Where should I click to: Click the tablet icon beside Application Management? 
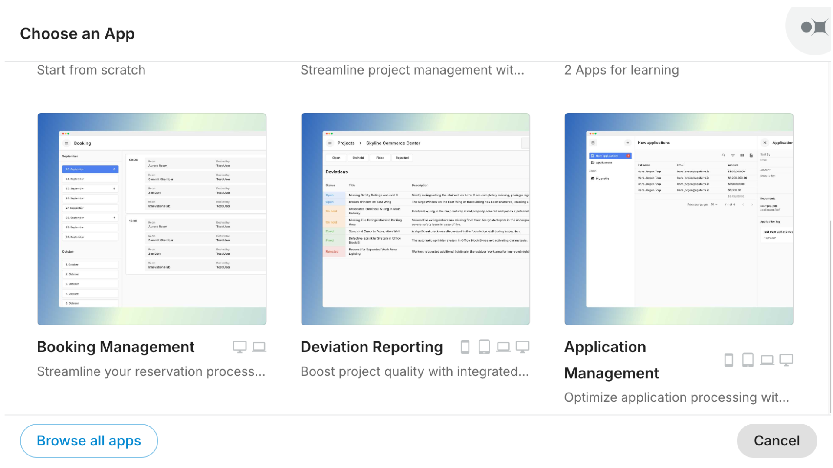[x=748, y=360]
